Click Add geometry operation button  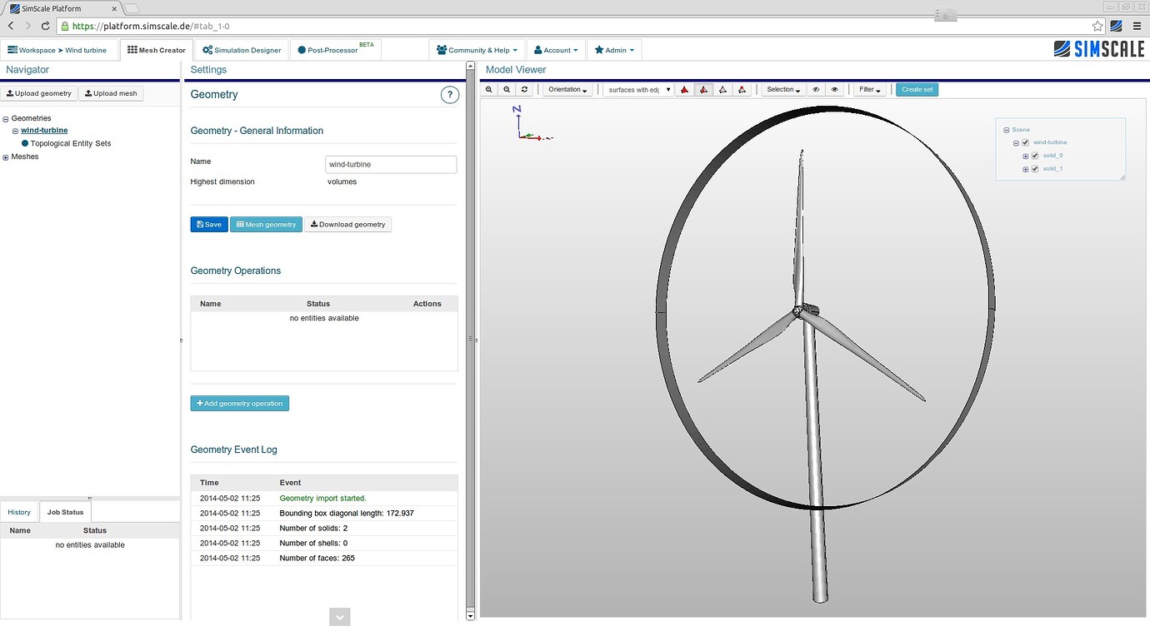click(x=239, y=403)
